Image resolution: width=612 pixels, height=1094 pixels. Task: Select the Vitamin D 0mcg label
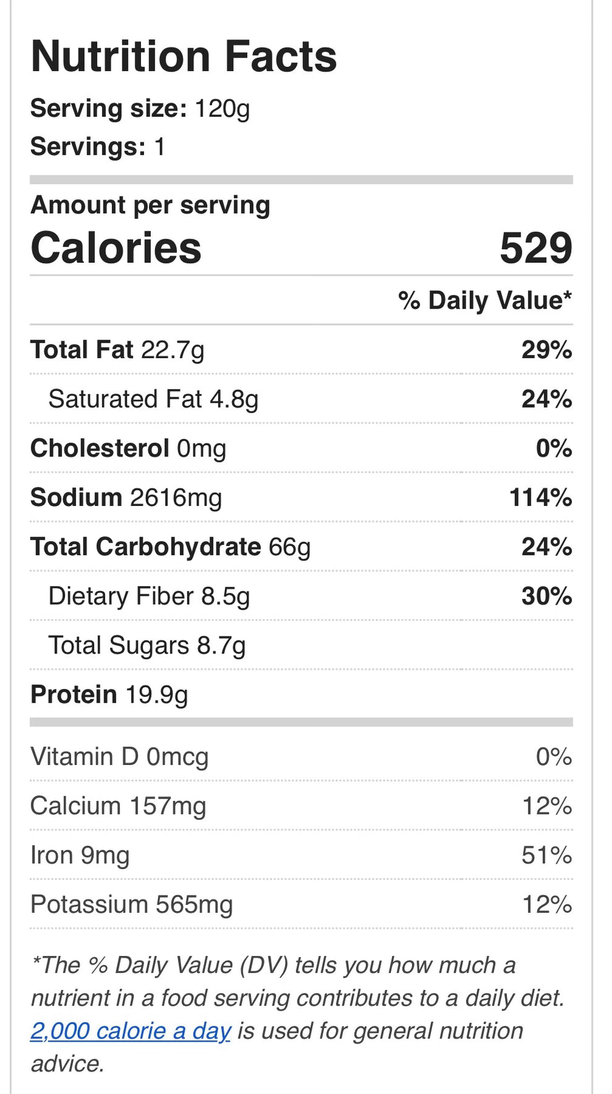point(119,757)
